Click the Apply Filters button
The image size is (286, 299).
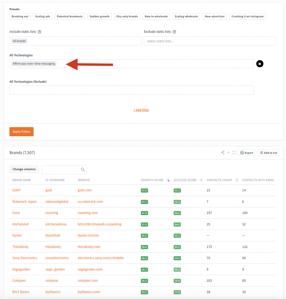tap(21, 132)
